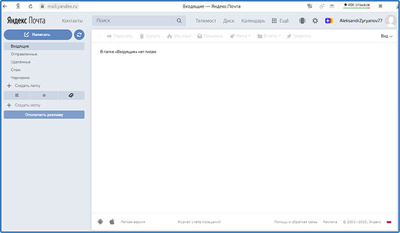Open the Контакты link
Viewport: 400px width, 233px height.
pyautogui.click(x=72, y=21)
